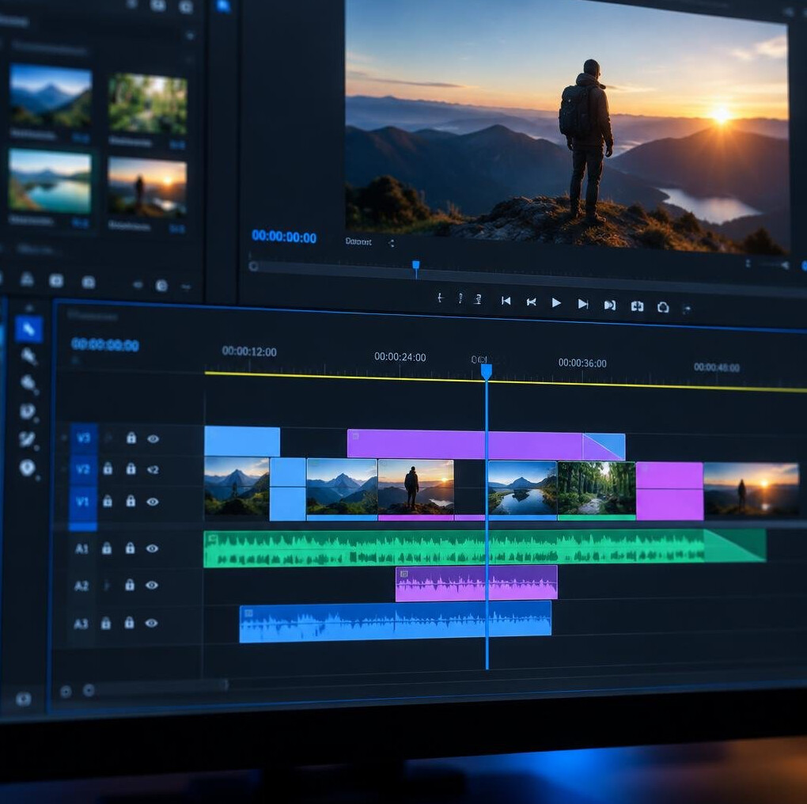The width and height of the screenshot is (807, 804).
Task: Click the timeline playhead marker on the ruler
Action: (487, 372)
